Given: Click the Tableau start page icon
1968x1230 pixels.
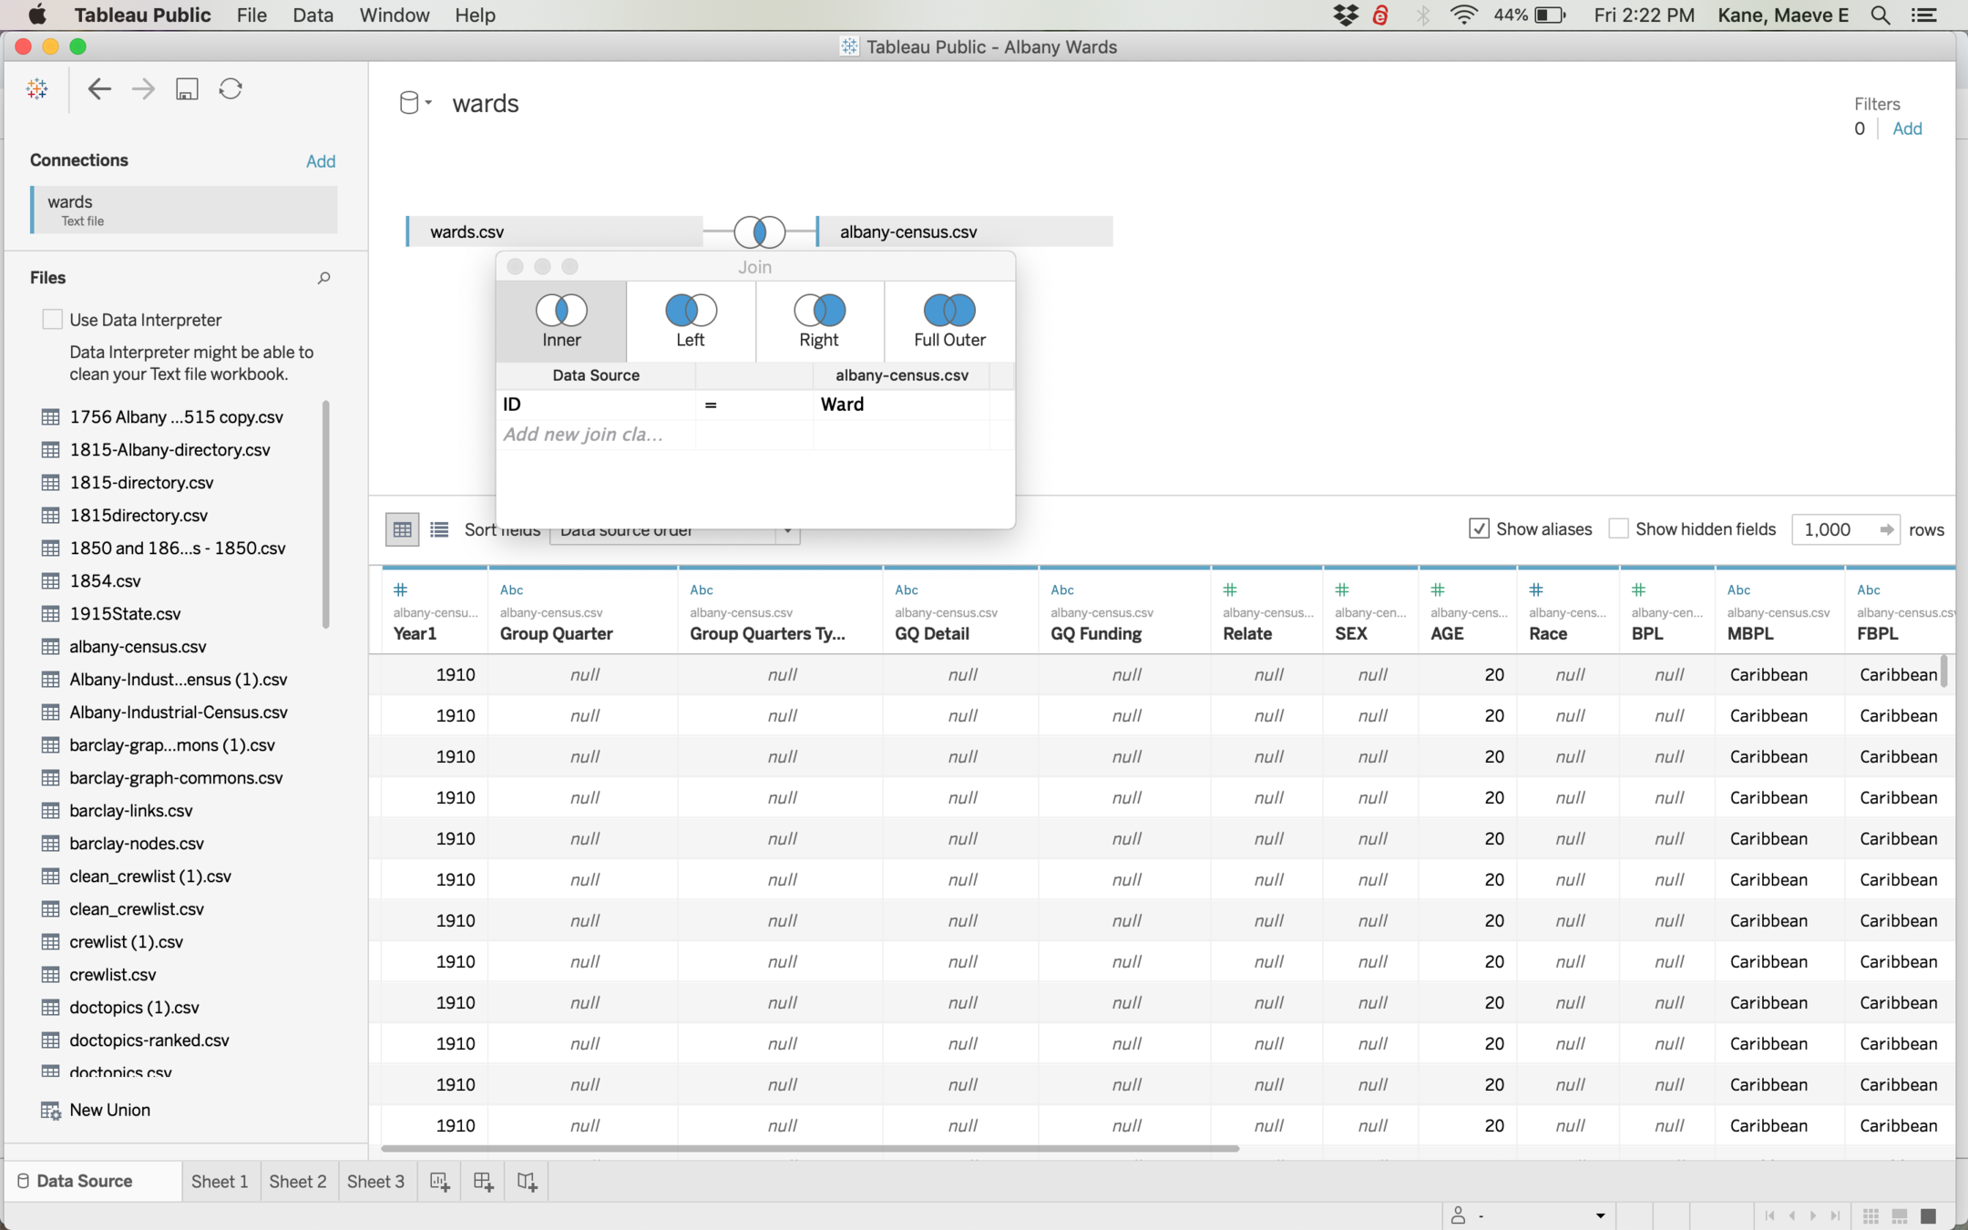Looking at the screenshot, I should [x=37, y=88].
